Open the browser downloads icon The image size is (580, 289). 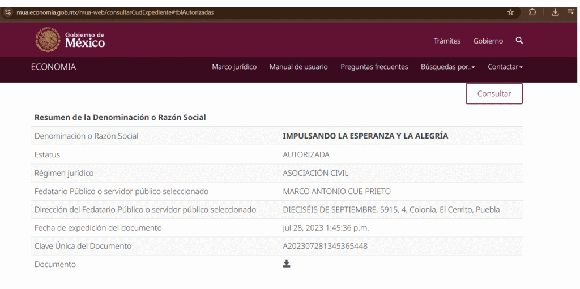tap(555, 12)
